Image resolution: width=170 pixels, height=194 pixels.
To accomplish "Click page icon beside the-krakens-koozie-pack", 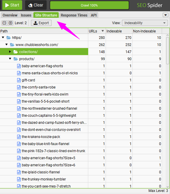I will tap(19, 137).
